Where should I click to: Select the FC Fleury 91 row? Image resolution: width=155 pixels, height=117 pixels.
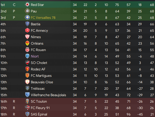(x=77, y=108)
